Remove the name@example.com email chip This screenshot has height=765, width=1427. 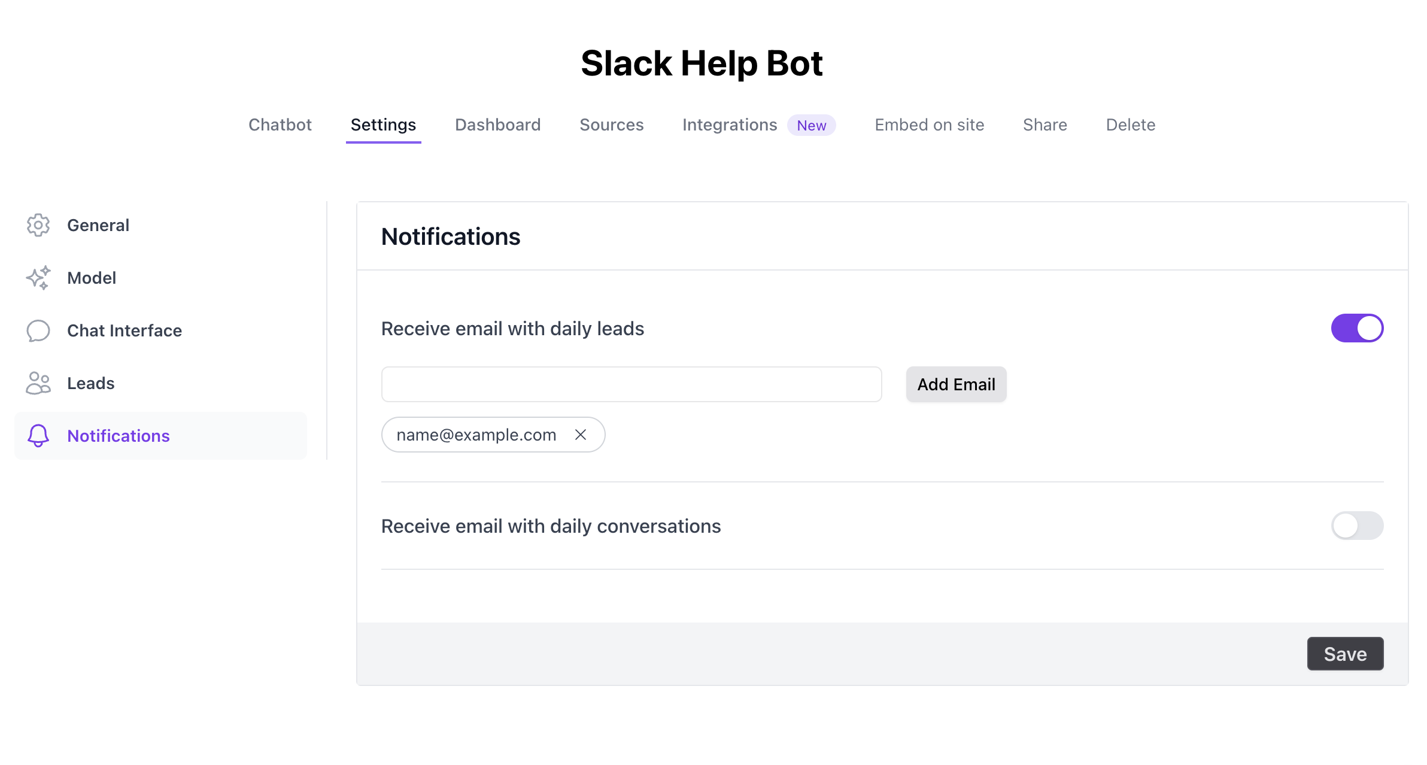coord(581,435)
